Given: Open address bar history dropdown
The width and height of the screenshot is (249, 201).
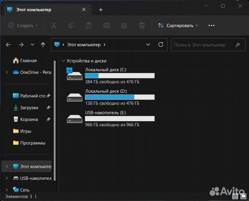Looking at the screenshot, I should pyautogui.click(x=148, y=45).
